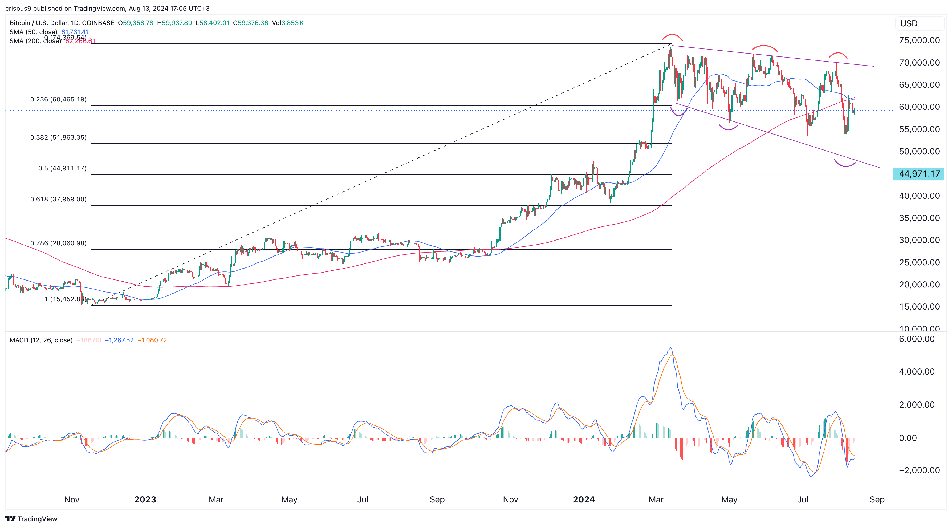Click the 60,000.00 price axis label
This screenshot has width=952, height=528.
[x=919, y=107]
